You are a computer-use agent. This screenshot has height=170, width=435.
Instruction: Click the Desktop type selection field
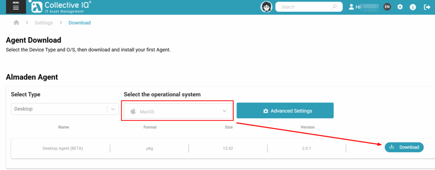click(59, 109)
